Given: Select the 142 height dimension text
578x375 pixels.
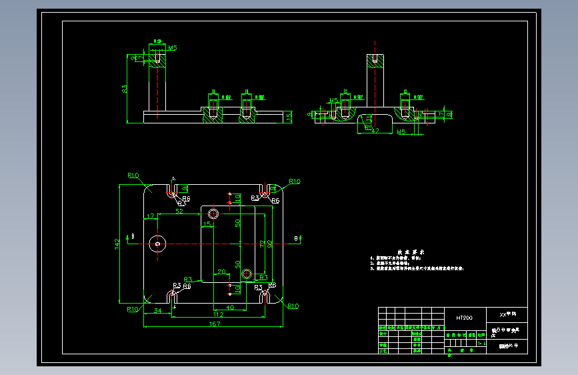Looking at the screenshot, I should (x=117, y=244).
